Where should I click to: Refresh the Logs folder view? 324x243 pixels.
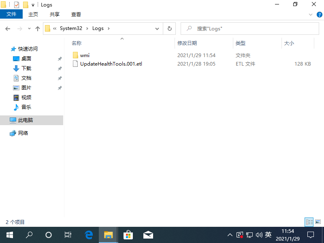tap(169, 28)
